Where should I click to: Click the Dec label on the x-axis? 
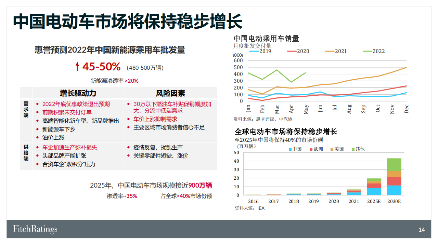click(406, 109)
